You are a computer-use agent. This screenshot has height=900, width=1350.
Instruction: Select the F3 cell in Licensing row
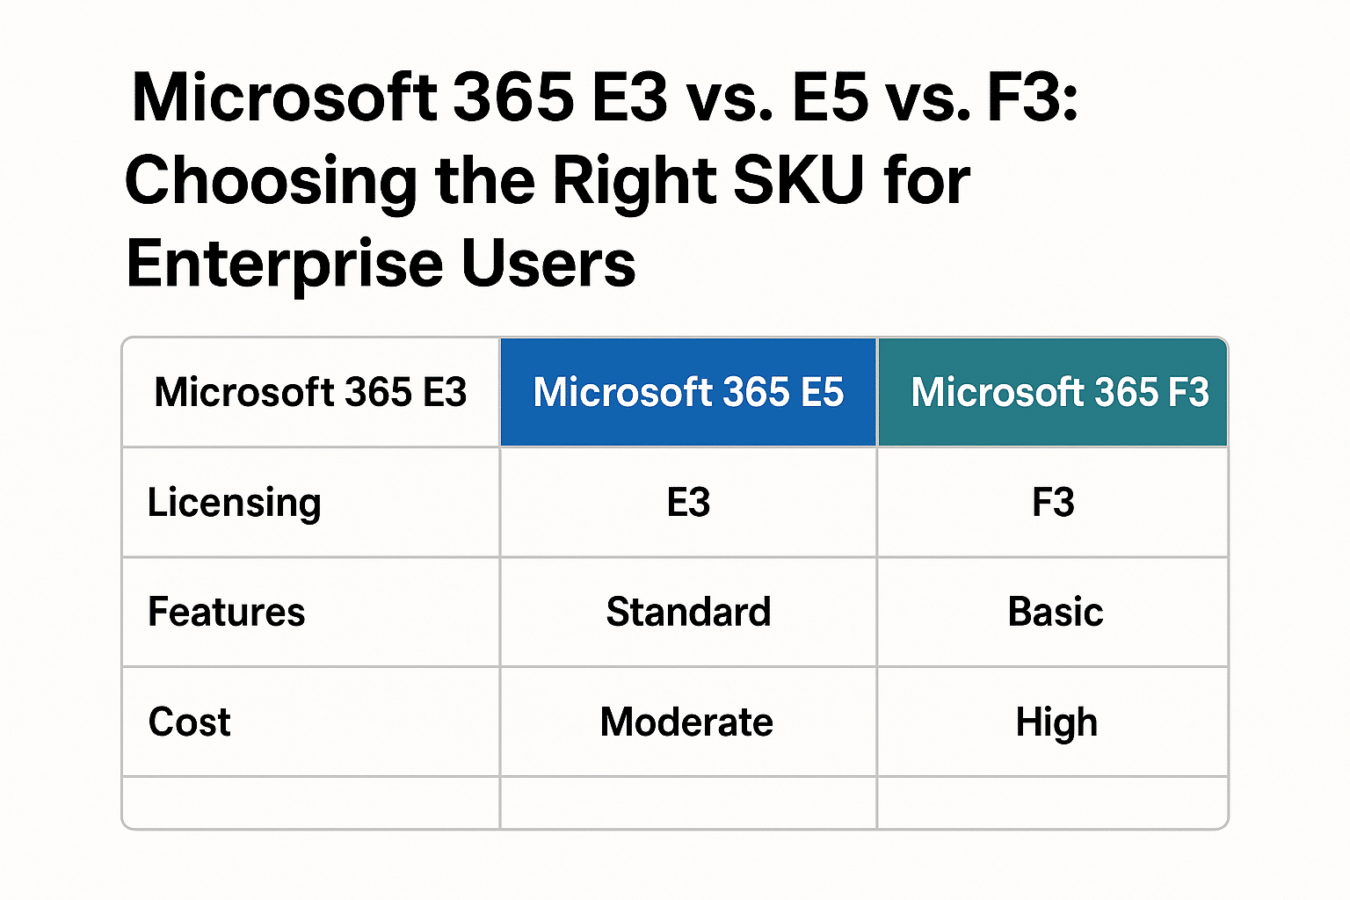pyautogui.click(x=1053, y=503)
